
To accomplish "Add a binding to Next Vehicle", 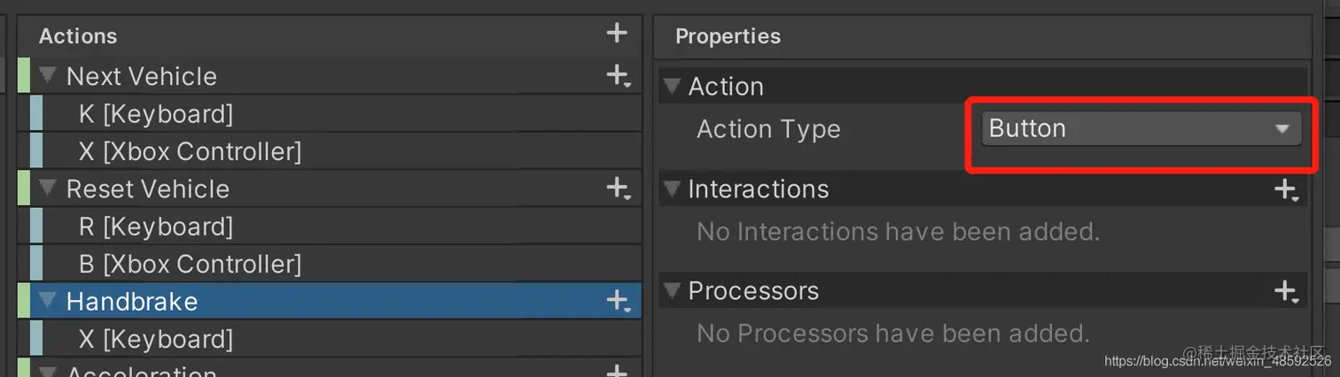I will pos(618,76).
